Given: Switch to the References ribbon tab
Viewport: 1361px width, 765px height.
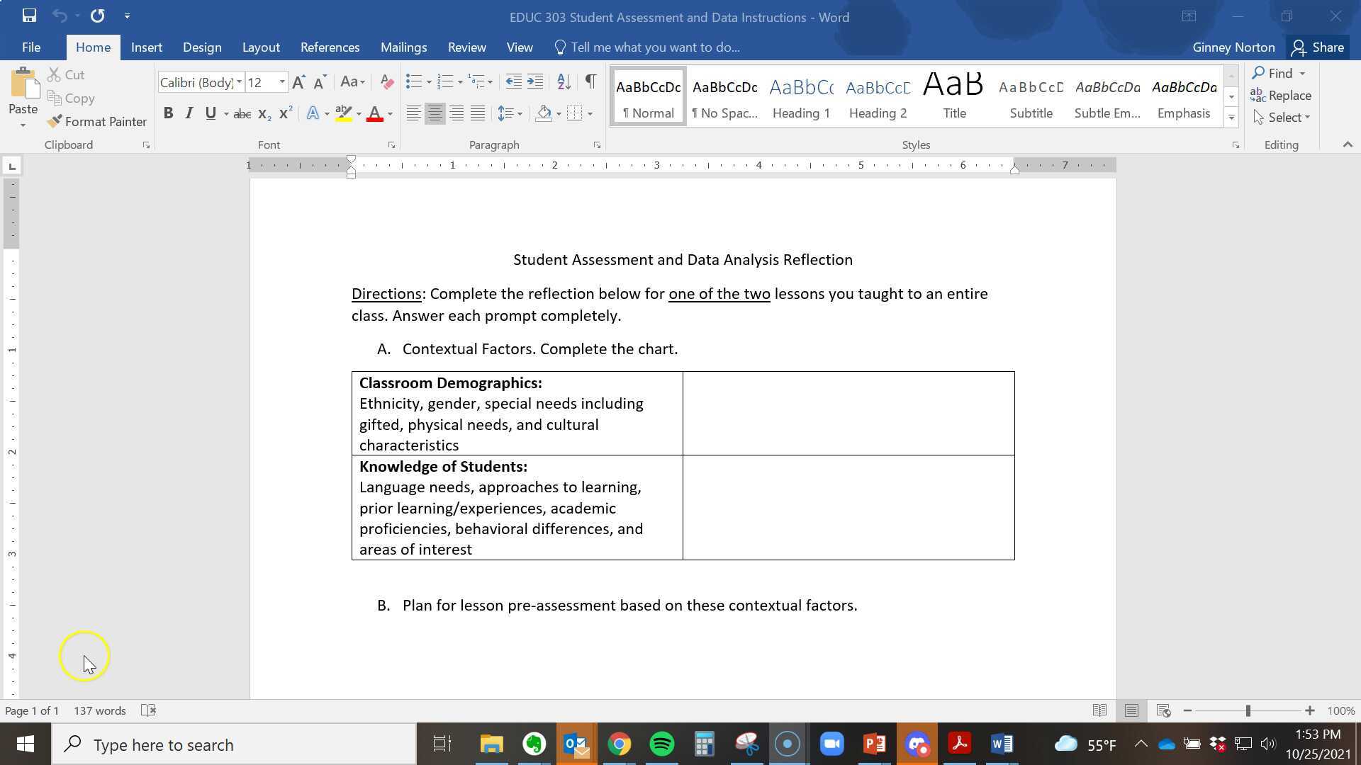Looking at the screenshot, I should (330, 47).
